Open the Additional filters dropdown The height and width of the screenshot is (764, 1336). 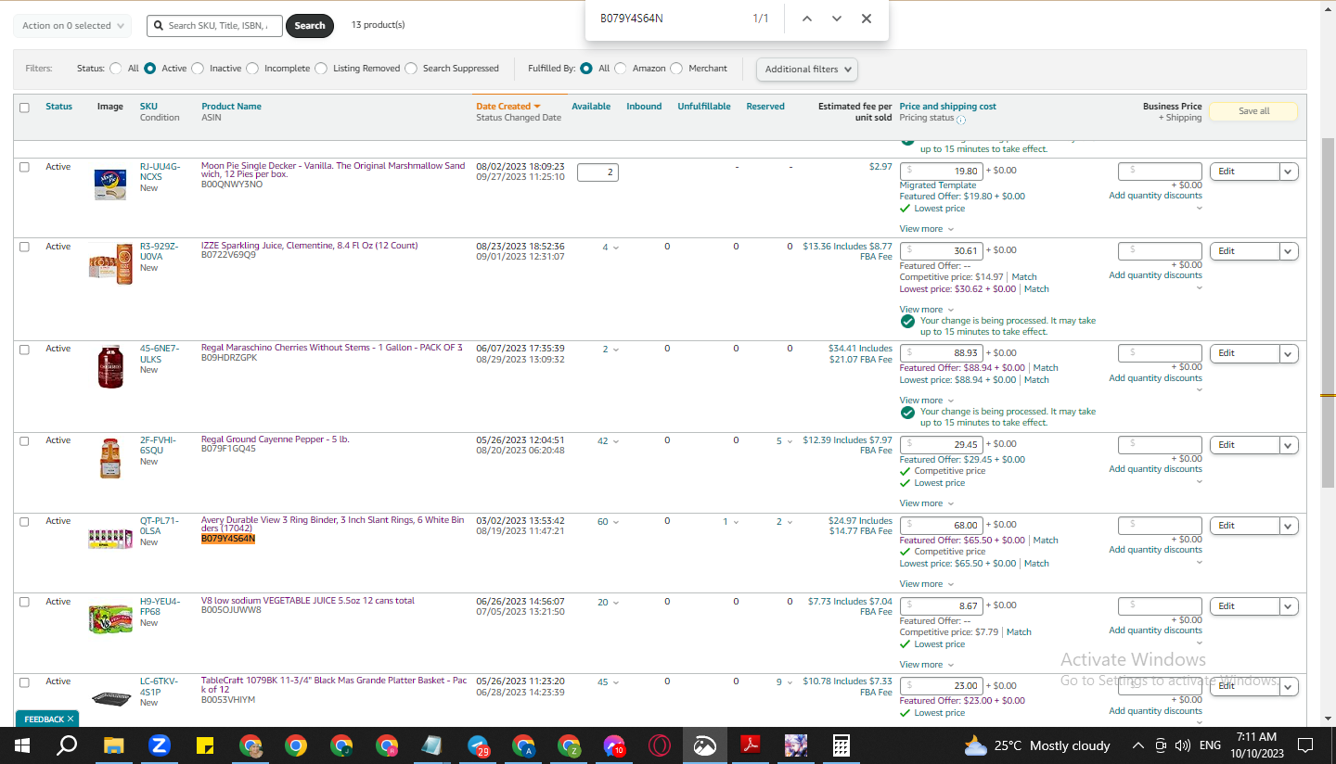click(x=807, y=69)
